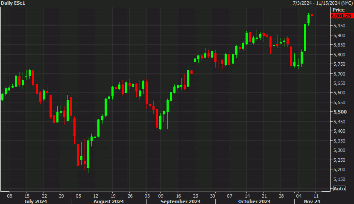Click the 5,150 price axis label
The image size is (354, 204).
tap(339, 179)
